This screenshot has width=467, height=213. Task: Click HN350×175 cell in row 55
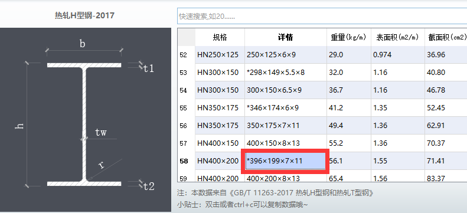point(220,108)
